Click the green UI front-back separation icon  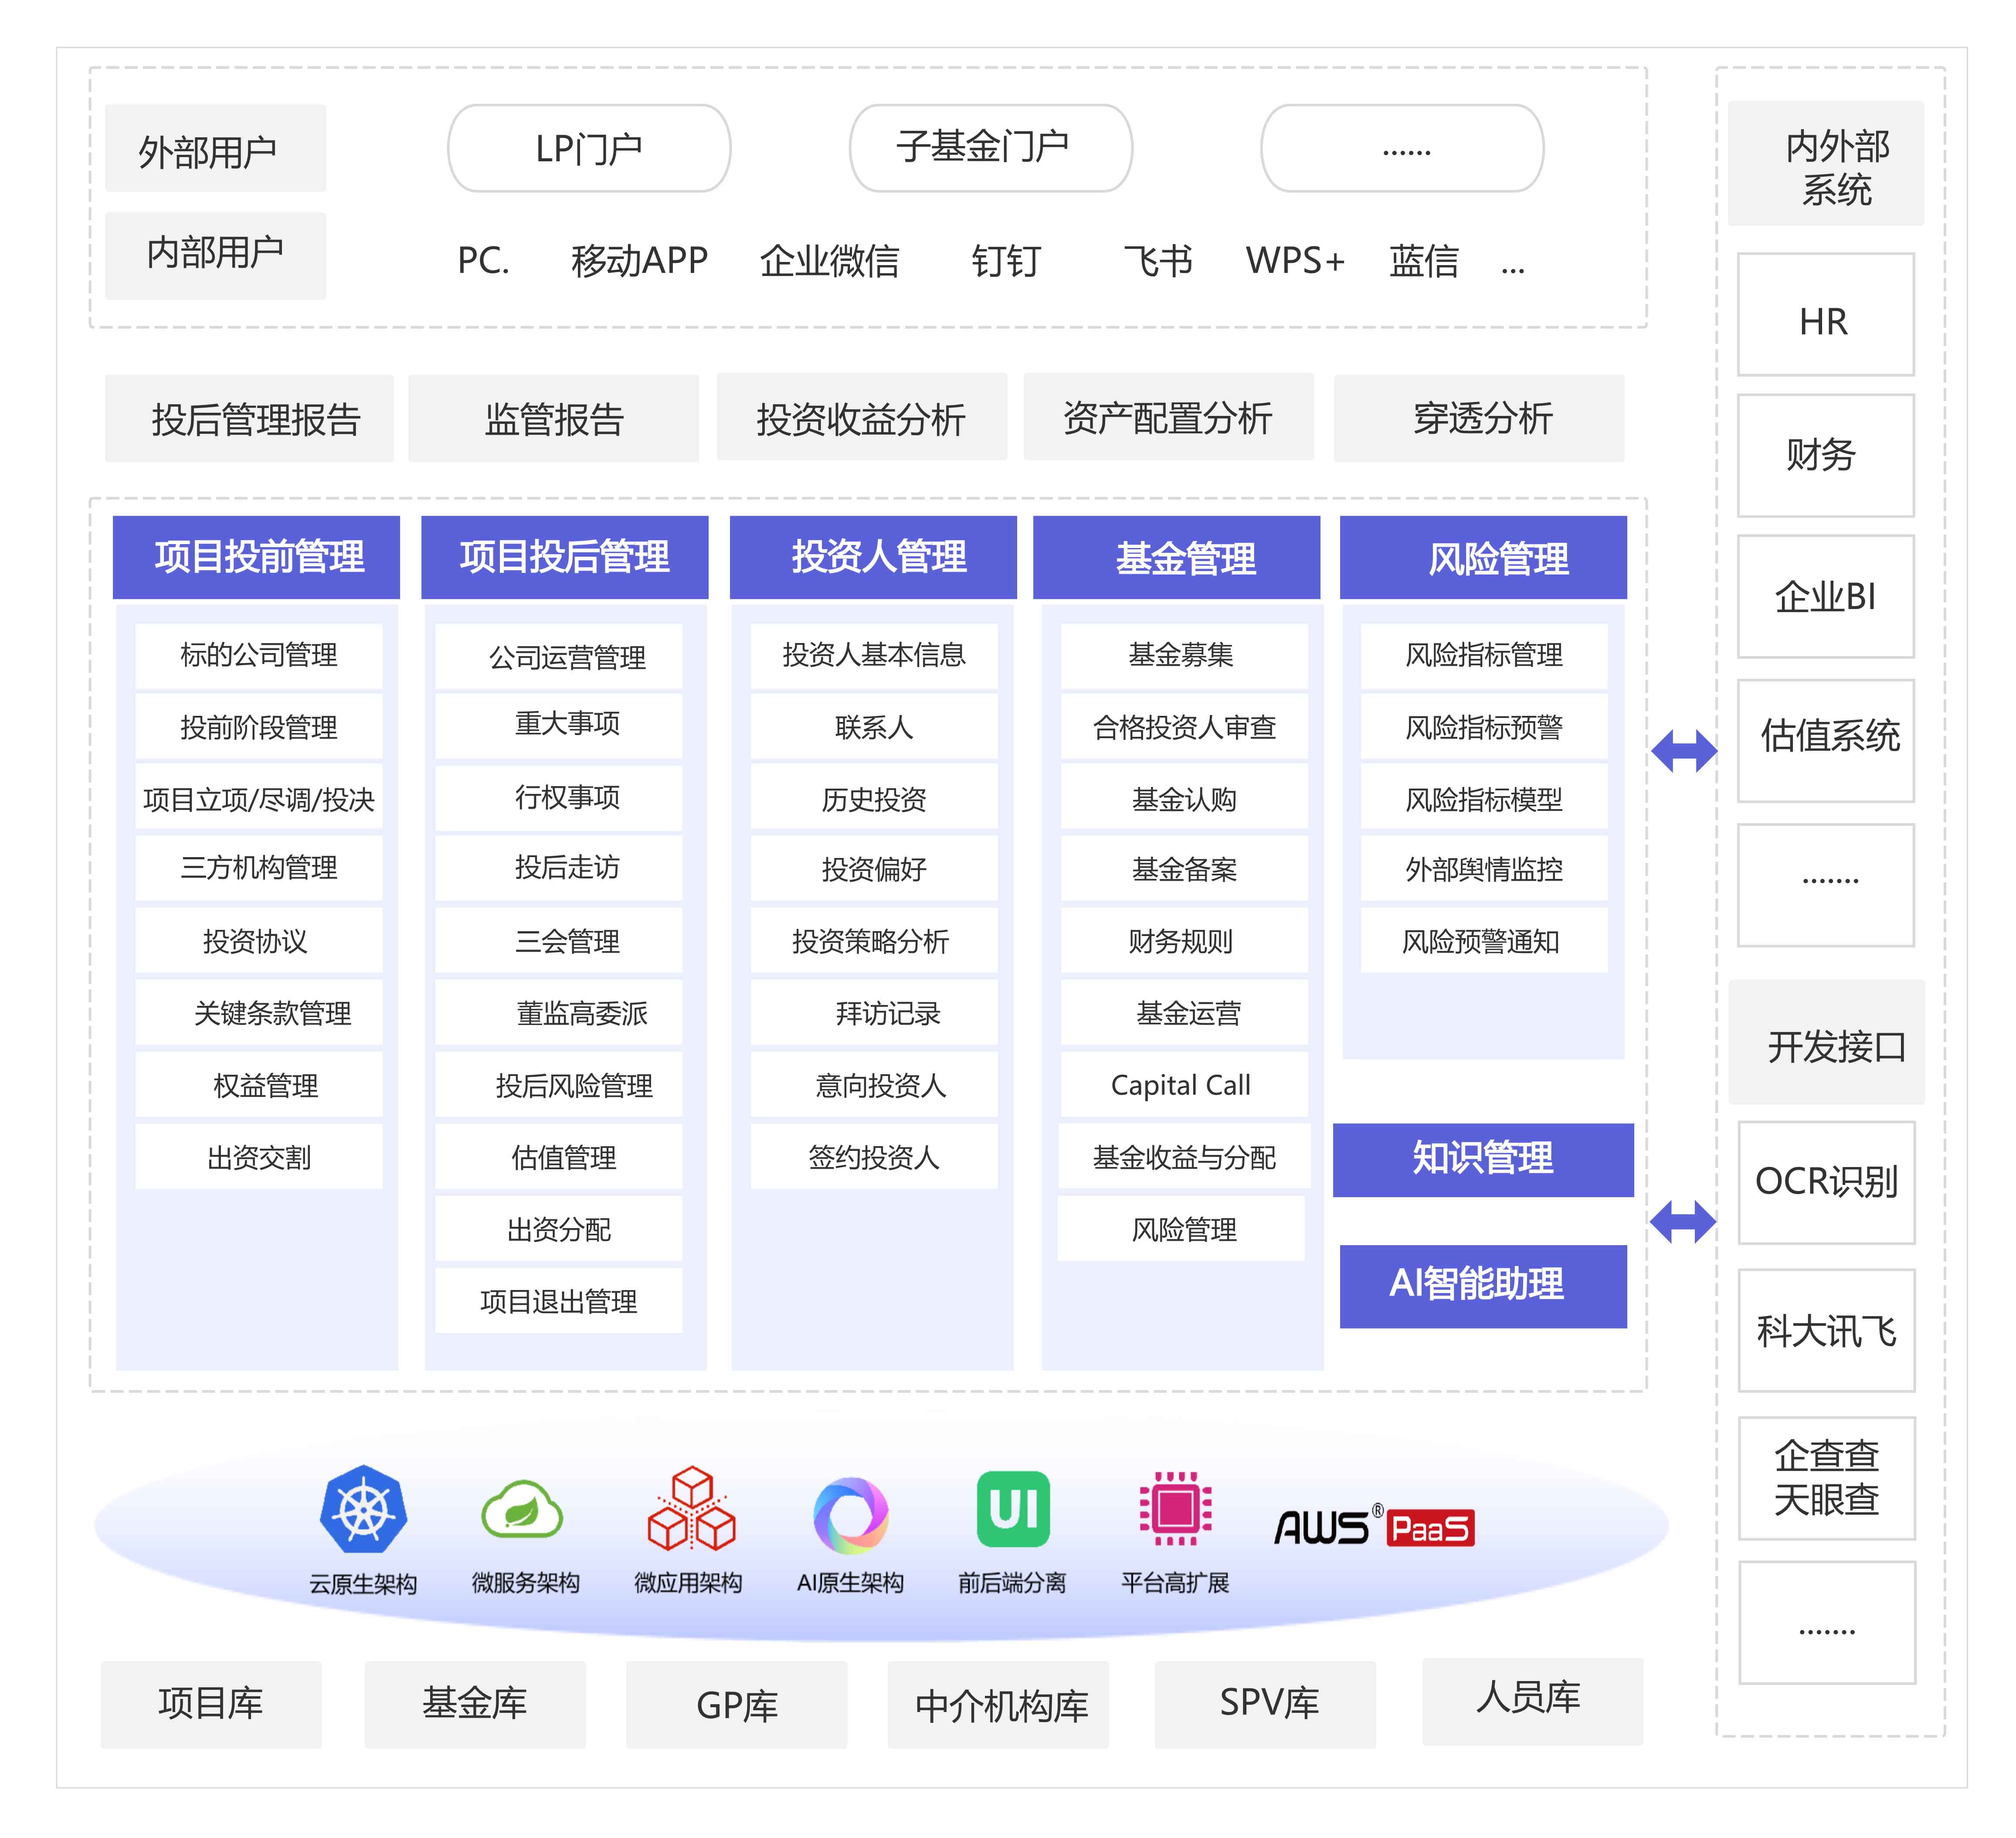[1013, 1509]
